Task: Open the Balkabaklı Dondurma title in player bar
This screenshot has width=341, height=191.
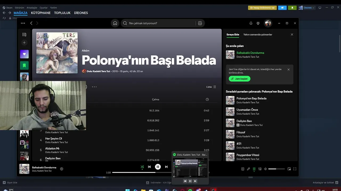Action: 44,168
